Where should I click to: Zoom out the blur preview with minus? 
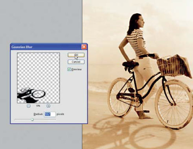29,106
